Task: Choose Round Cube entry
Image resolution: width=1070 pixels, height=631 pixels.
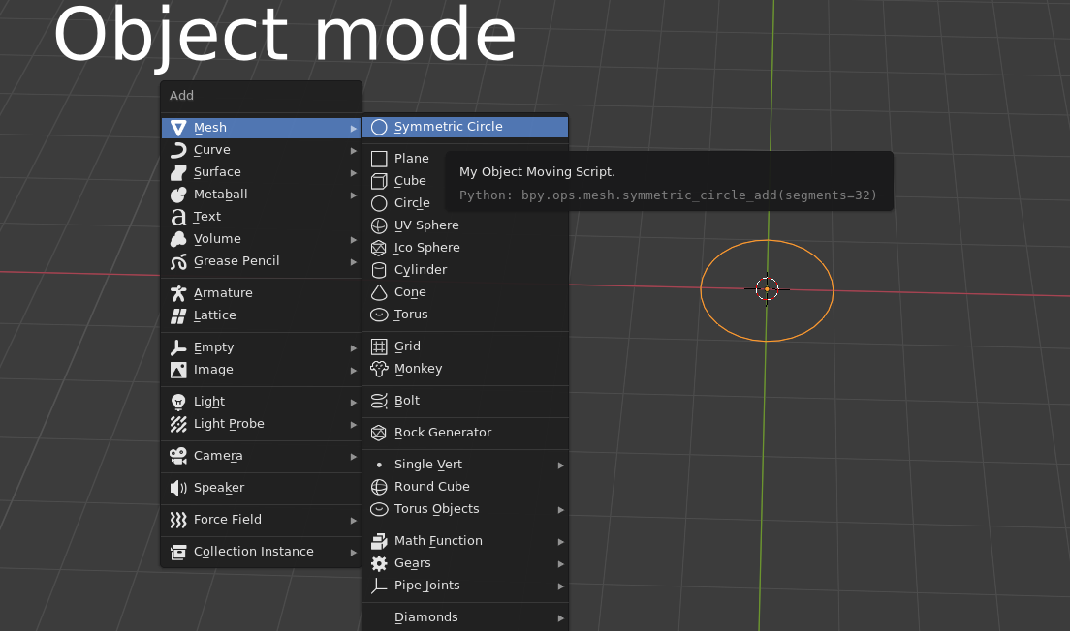Action: pos(465,487)
